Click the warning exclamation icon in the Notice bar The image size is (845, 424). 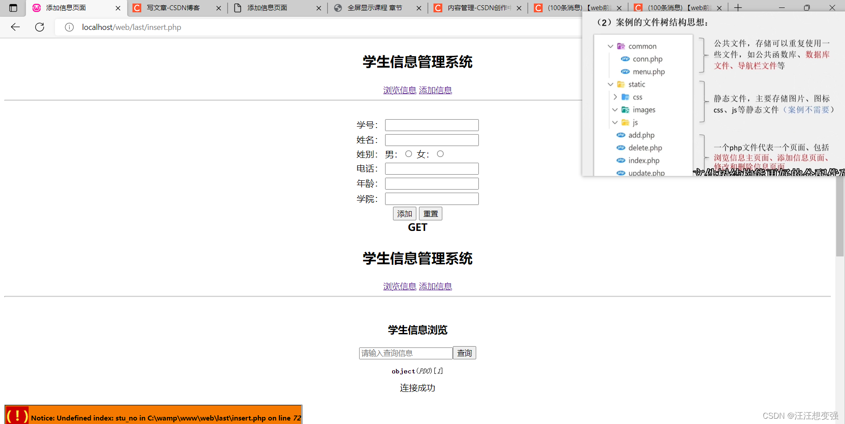click(x=17, y=416)
